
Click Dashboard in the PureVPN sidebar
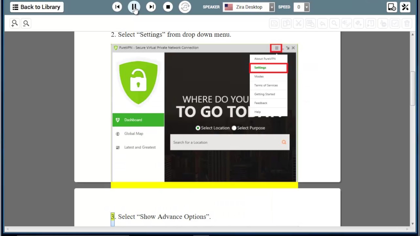click(138, 120)
